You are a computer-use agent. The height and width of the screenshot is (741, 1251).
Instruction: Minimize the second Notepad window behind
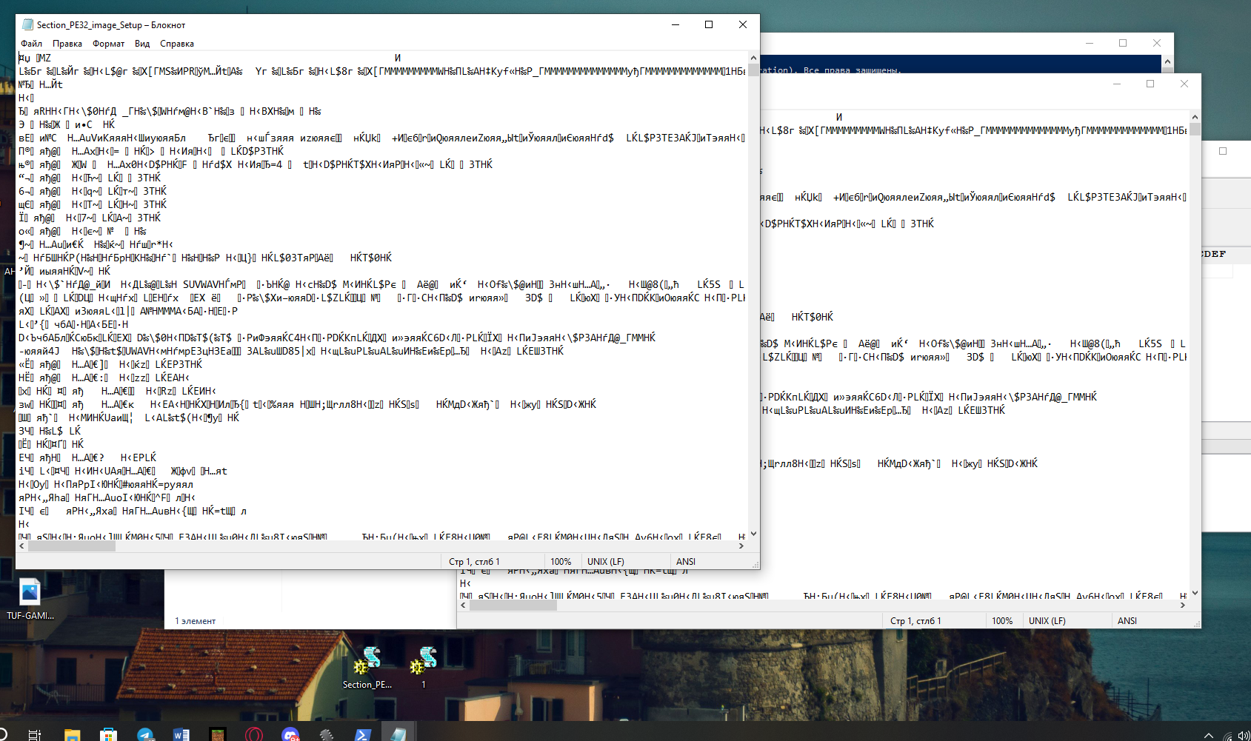[x=1116, y=84]
